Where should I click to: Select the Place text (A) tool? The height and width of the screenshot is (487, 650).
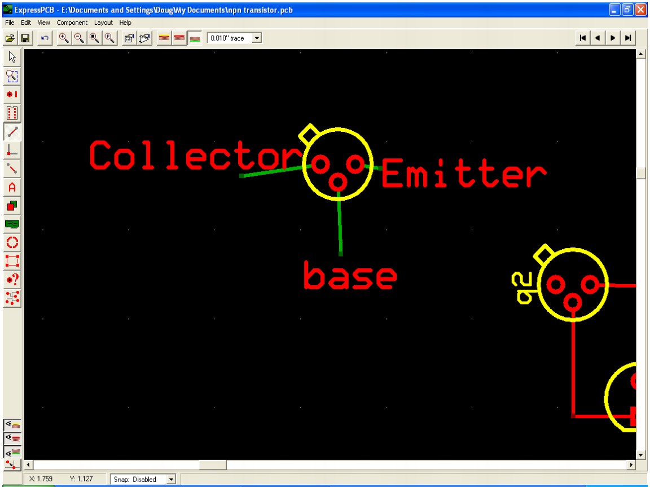click(x=12, y=187)
